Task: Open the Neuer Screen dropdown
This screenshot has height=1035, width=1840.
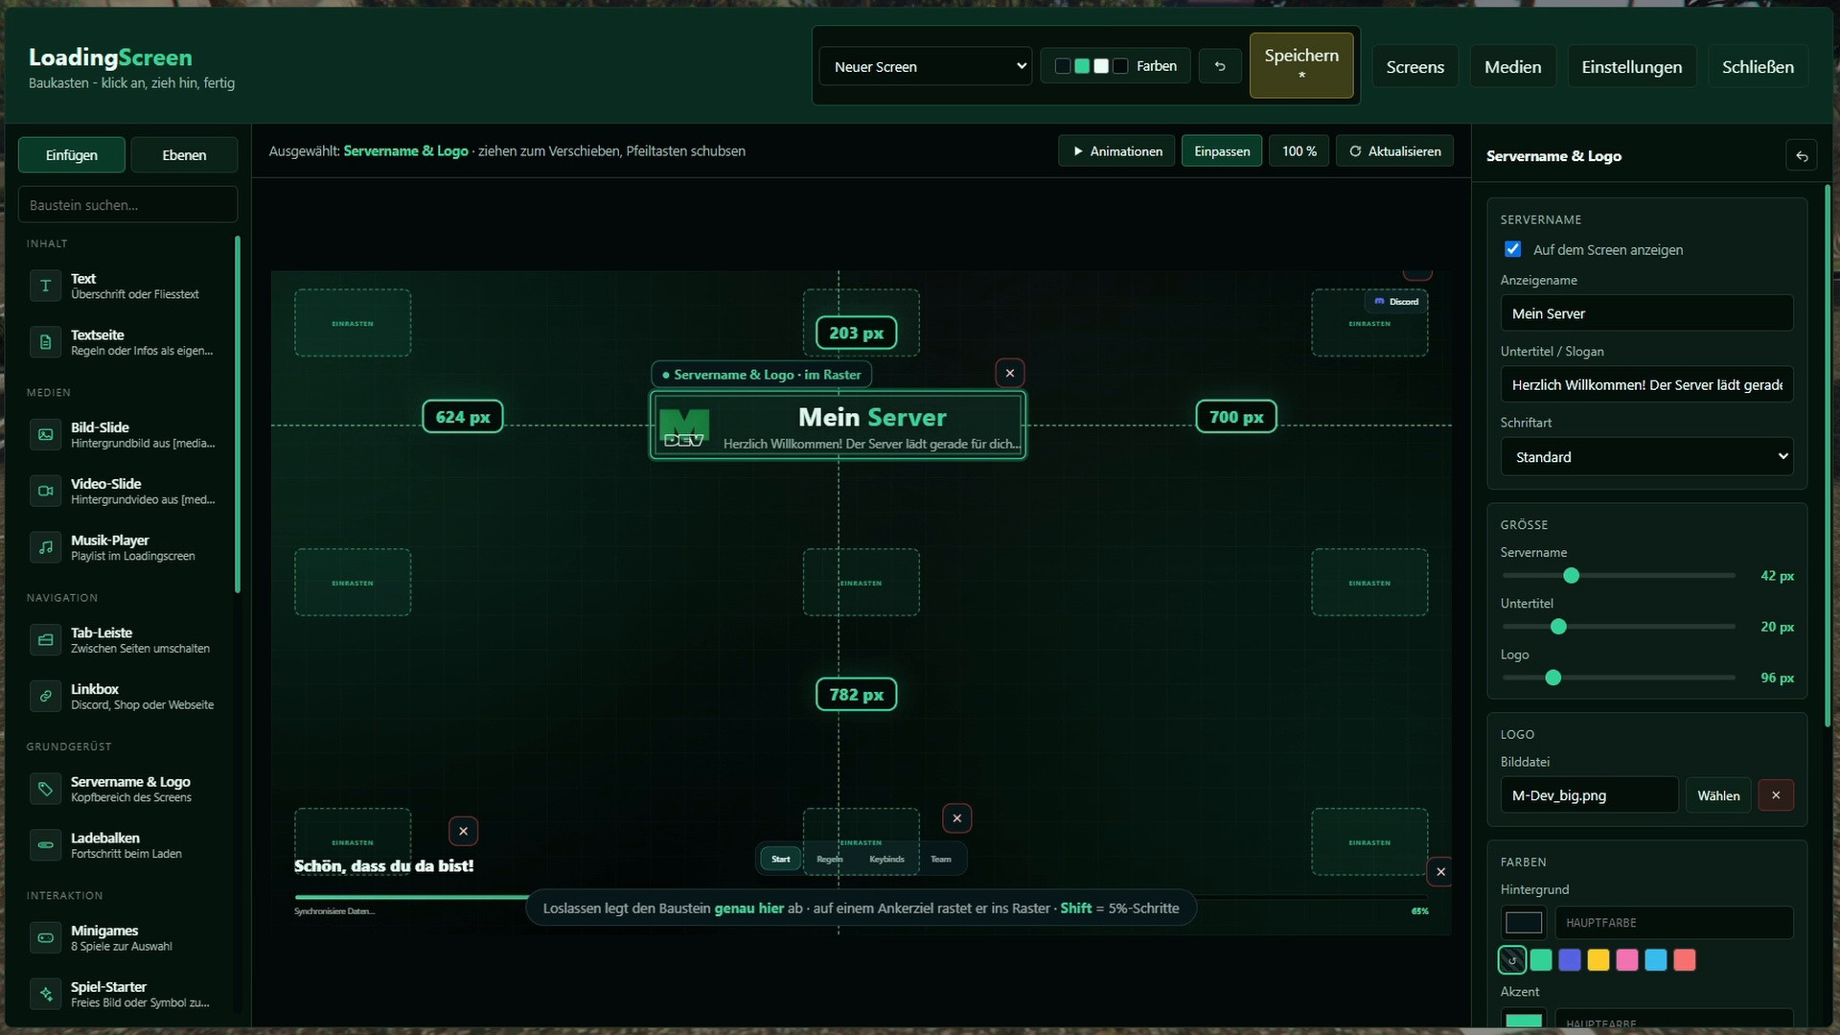Action: [926, 66]
